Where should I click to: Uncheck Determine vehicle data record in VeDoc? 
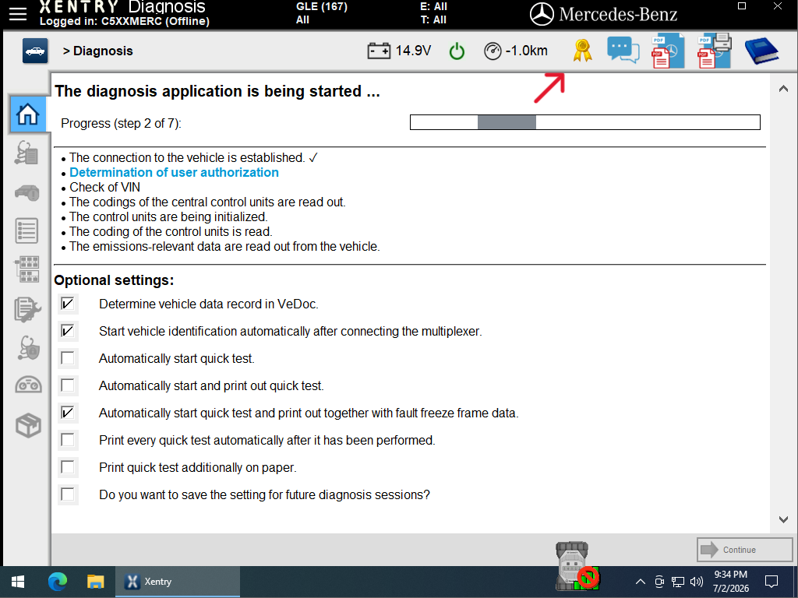(68, 304)
